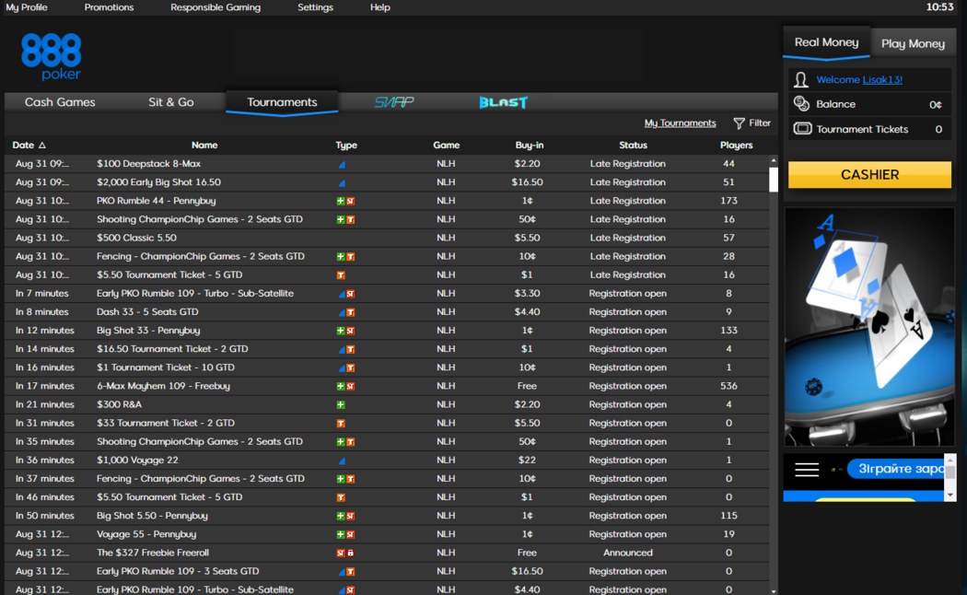This screenshot has height=595, width=967.
Task: Click the Balance coins icon
Action: coord(801,104)
